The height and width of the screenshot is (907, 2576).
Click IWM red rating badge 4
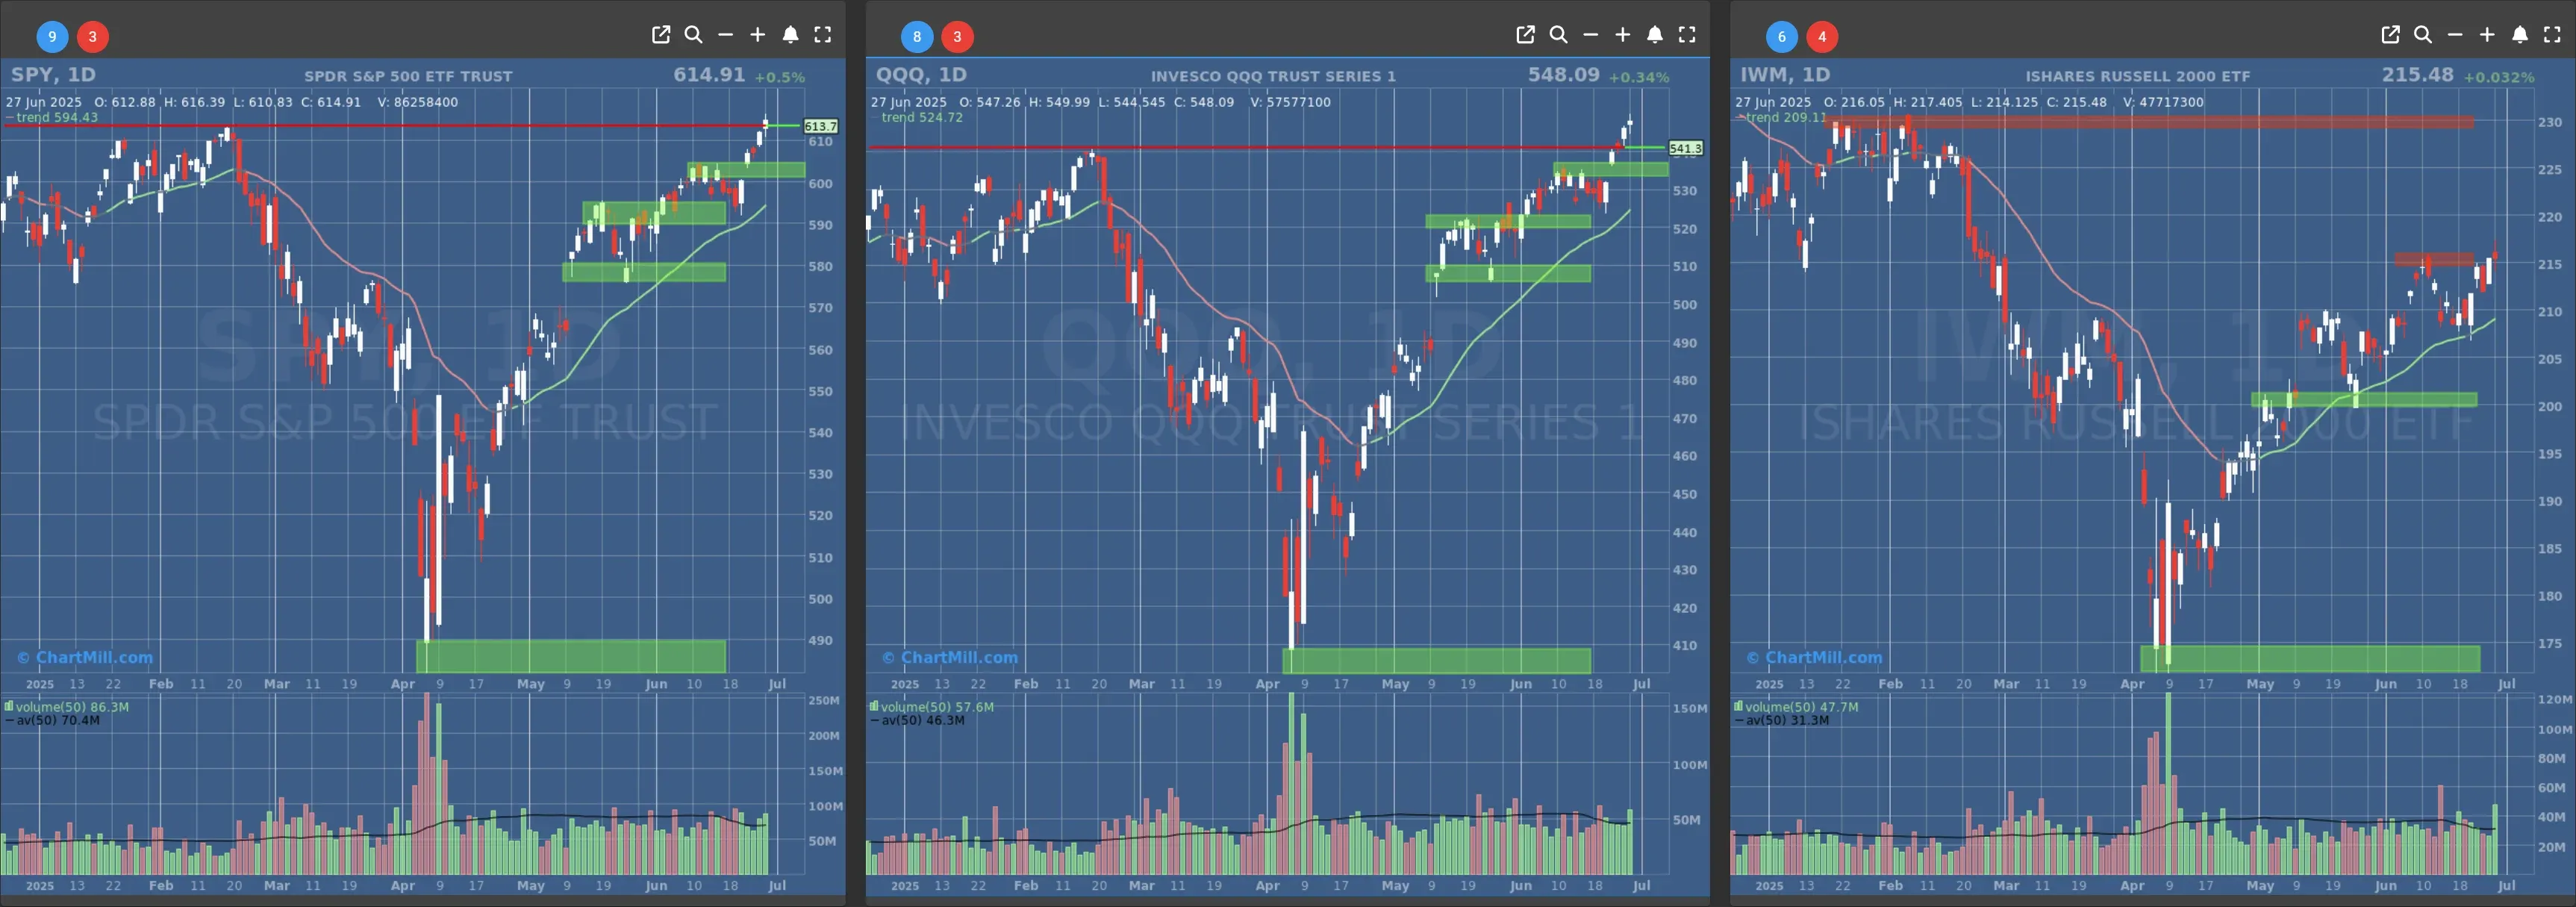(x=1822, y=37)
